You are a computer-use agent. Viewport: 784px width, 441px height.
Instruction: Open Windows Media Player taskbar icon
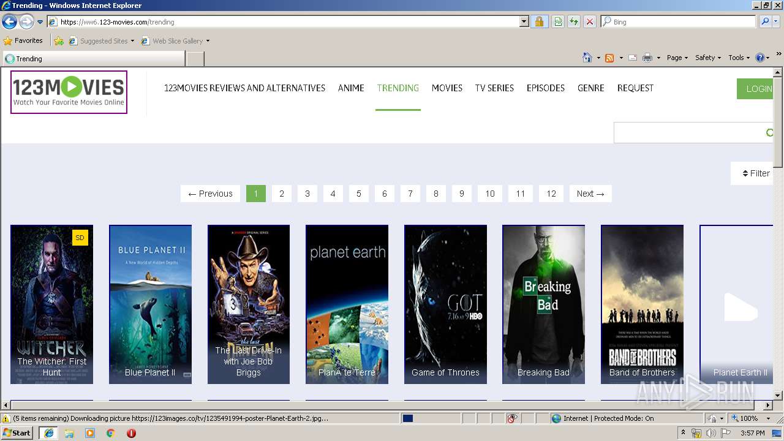90,433
